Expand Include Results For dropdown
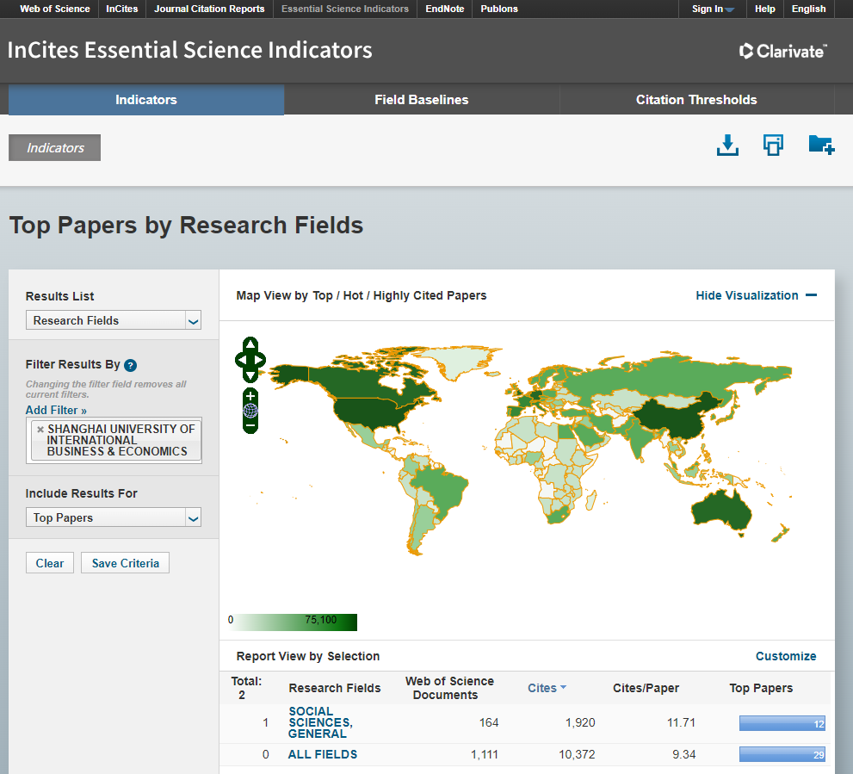 [113, 517]
